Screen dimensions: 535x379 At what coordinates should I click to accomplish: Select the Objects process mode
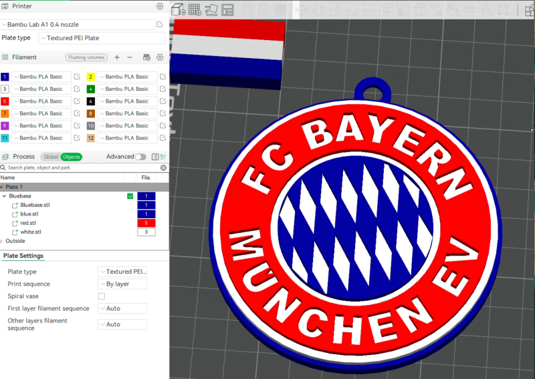(72, 157)
